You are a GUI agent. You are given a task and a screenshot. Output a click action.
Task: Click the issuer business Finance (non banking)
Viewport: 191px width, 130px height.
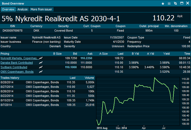click(x=46, y=42)
